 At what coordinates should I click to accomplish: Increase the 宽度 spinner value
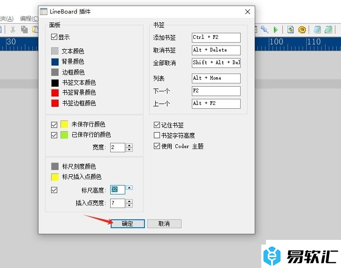(x=129, y=145)
